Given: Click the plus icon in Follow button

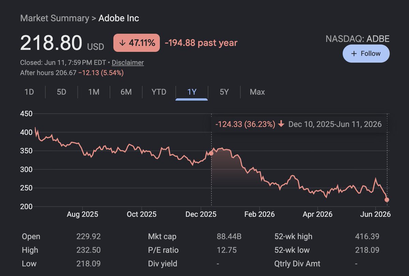Looking at the screenshot, I should coord(354,53).
